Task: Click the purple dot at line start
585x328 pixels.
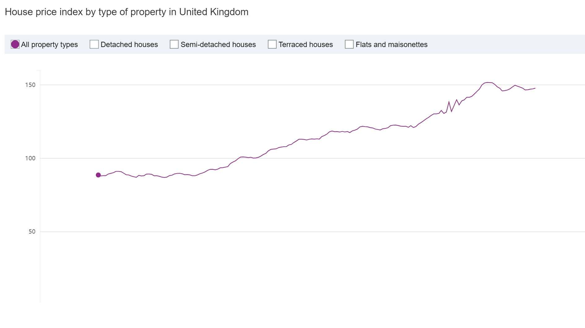Action: 98,175
